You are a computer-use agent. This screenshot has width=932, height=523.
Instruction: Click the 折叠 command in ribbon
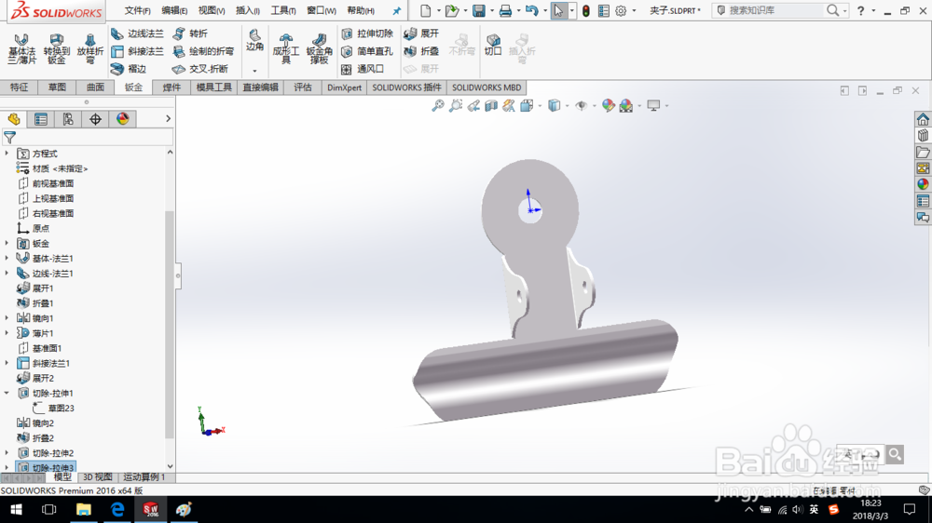tap(421, 51)
